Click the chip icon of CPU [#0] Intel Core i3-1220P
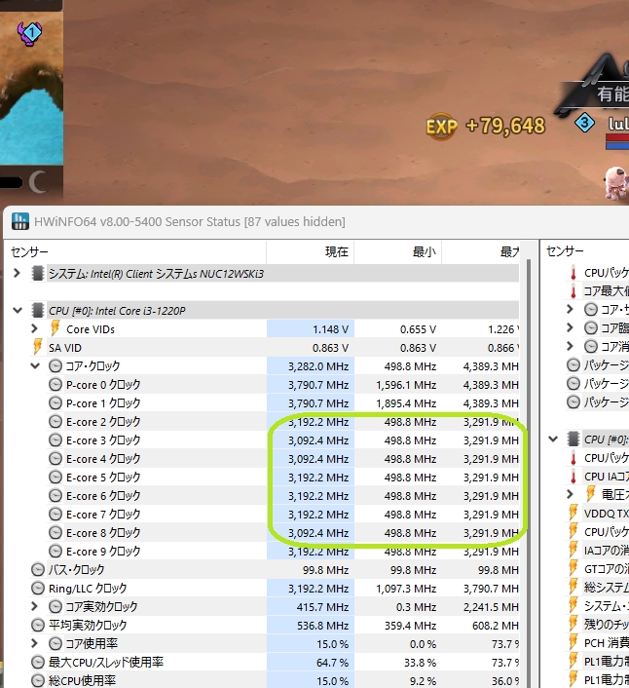 point(38,310)
